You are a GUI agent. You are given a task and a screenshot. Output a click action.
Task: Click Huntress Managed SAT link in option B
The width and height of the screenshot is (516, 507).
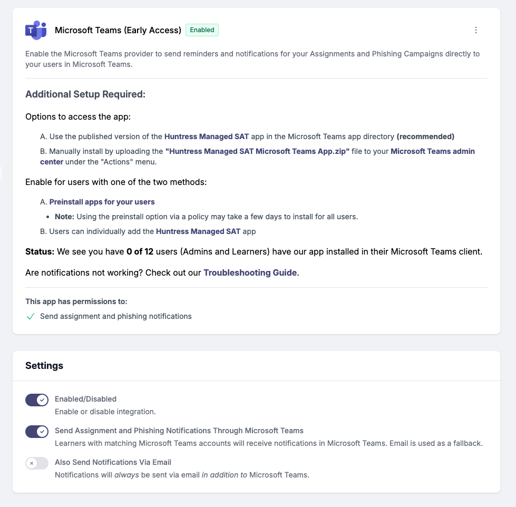coord(198,231)
